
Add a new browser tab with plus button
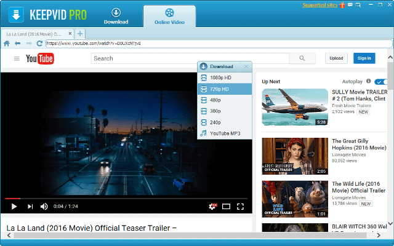tap(80, 34)
